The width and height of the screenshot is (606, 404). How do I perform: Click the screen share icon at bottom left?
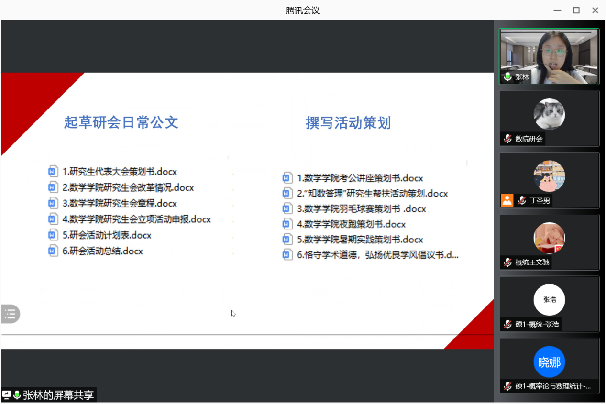(7, 395)
